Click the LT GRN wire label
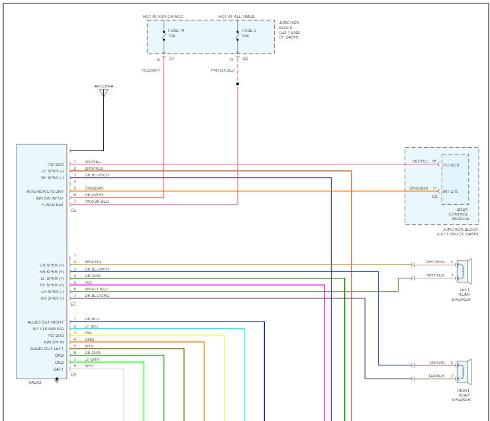Image resolution: width=490 pixels, height=421 pixels. [x=92, y=359]
